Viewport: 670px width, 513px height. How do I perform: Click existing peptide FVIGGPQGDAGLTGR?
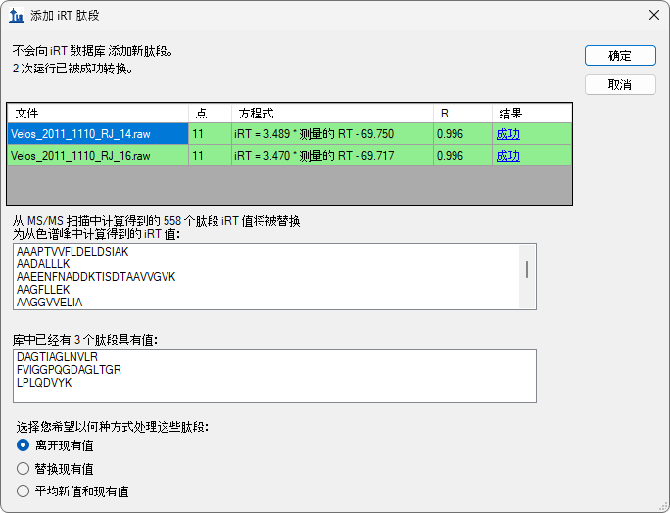pyautogui.click(x=69, y=370)
